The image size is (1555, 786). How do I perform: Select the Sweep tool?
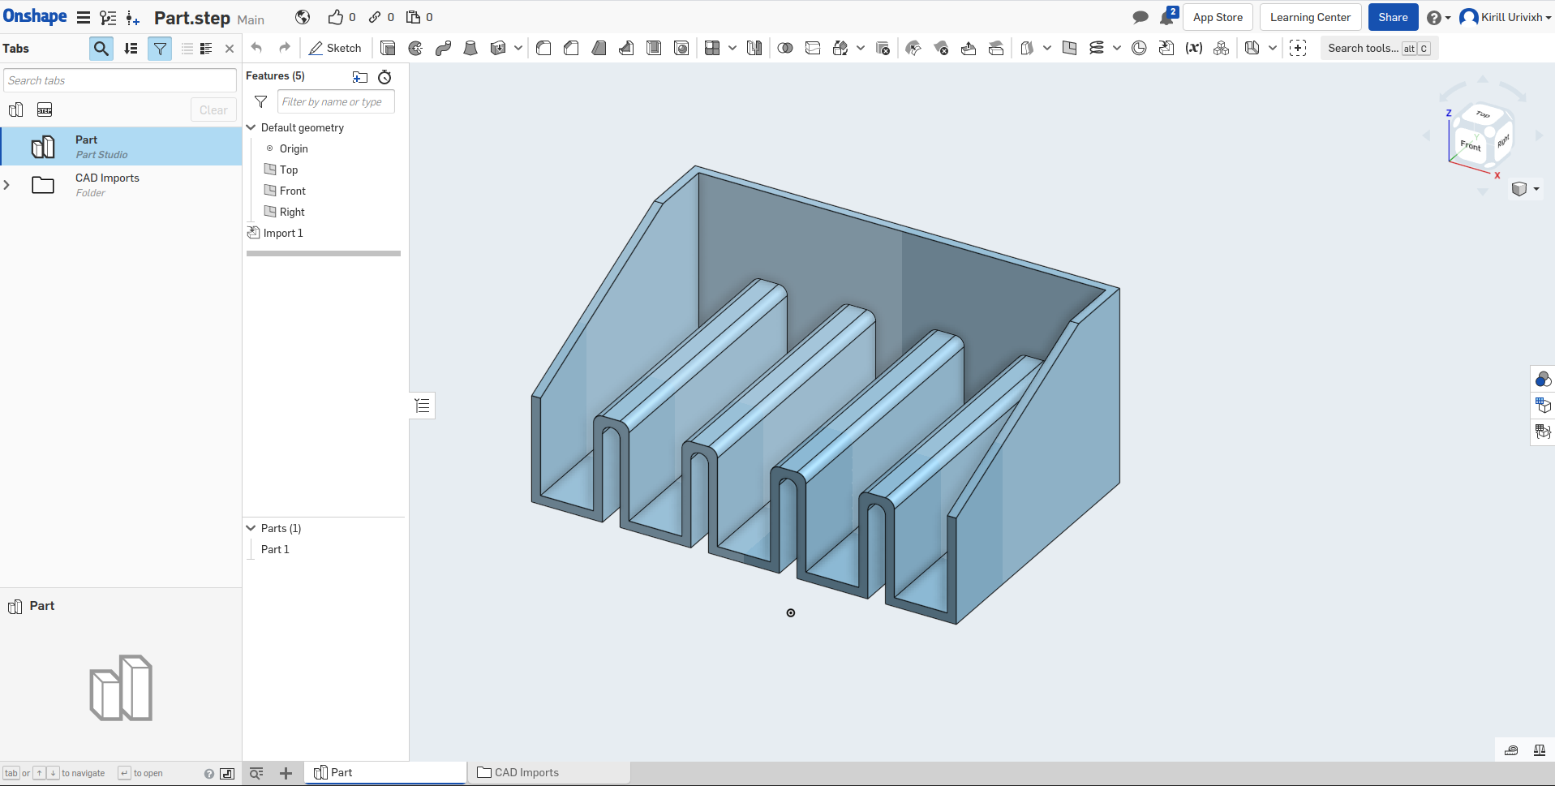point(443,49)
